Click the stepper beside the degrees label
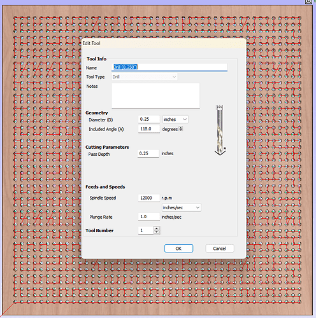Viewport: 316px width, 318px height. [181, 129]
